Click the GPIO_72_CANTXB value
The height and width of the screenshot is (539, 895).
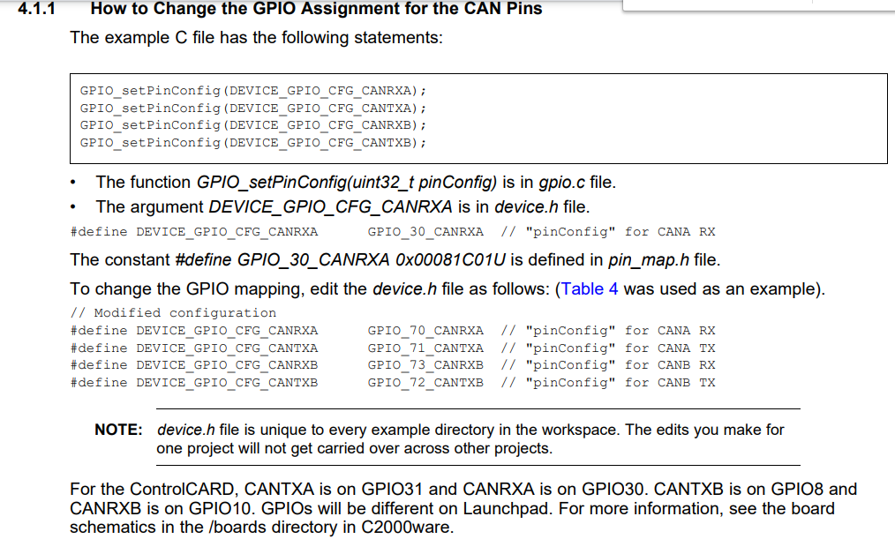(425, 383)
